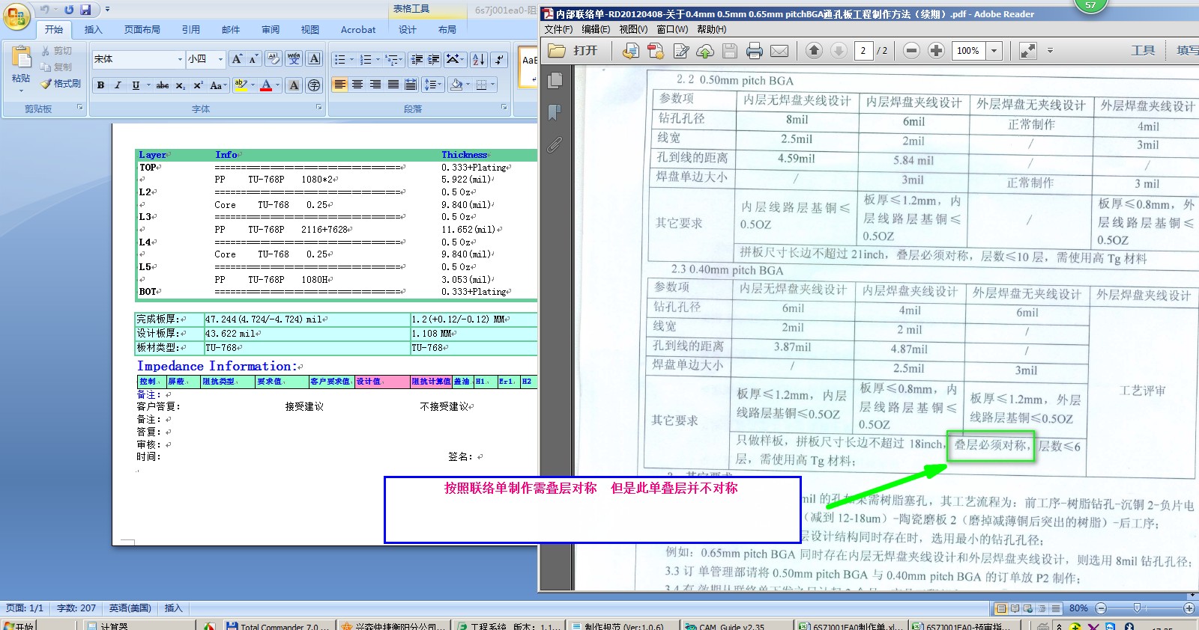Image resolution: width=1199 pixels, height=630 pixels.
Task: Click the Increase Indent icon in Word
Action: pos(434,59)
